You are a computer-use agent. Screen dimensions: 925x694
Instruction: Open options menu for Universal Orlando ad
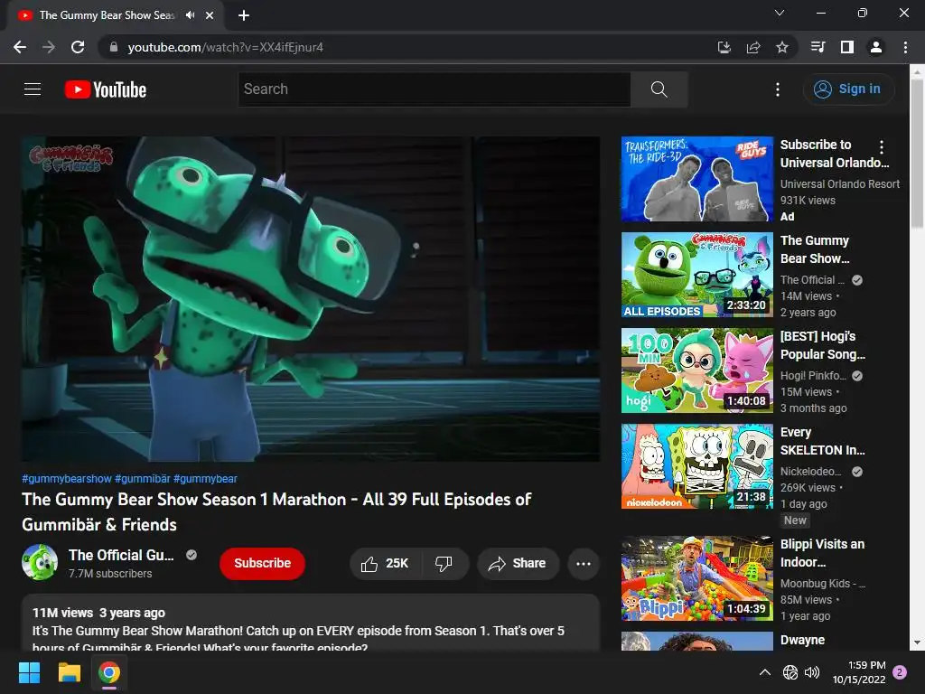click(882, 147)
